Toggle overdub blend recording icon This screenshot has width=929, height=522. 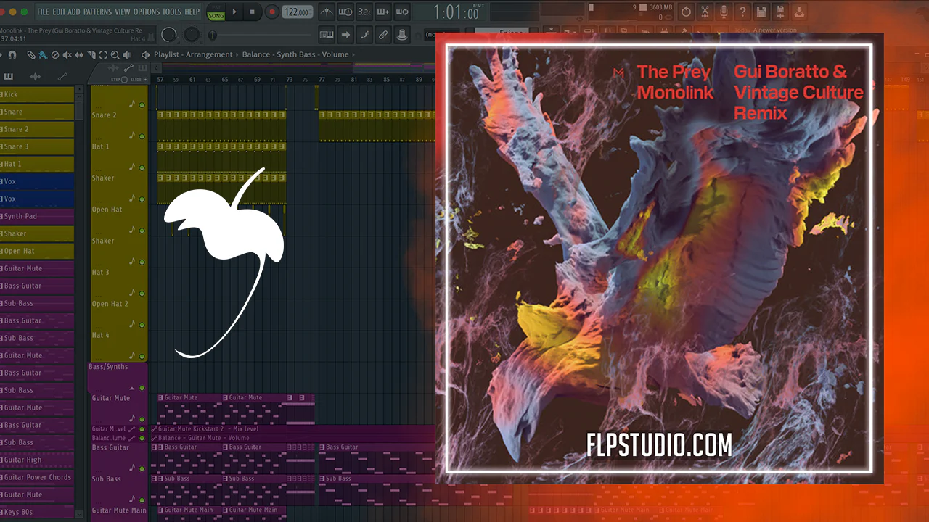[383, 12]
